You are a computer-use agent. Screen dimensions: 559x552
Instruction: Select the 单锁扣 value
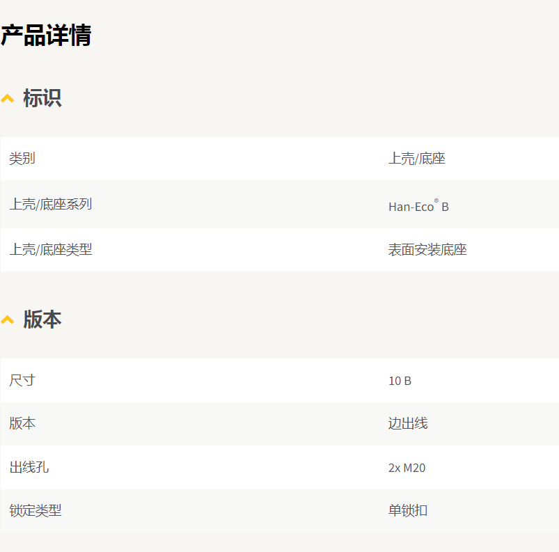pos(408,511)
